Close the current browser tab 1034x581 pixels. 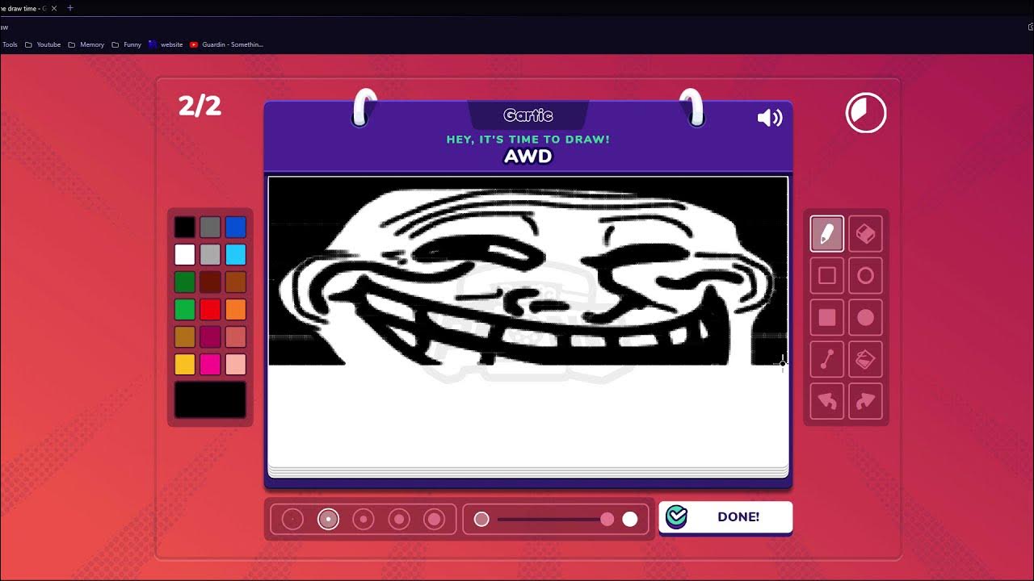[54, 8]
